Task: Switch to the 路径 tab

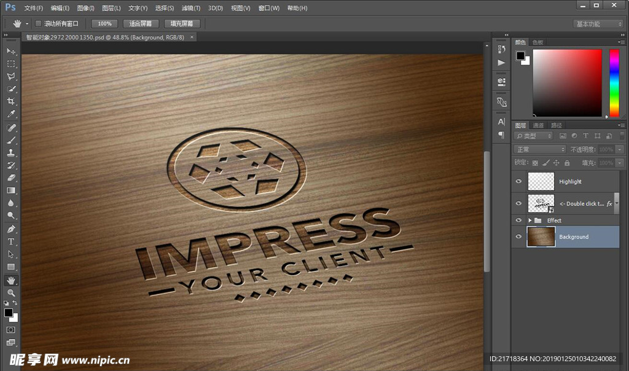Action: pyautogui.click(x=557, y=125)
